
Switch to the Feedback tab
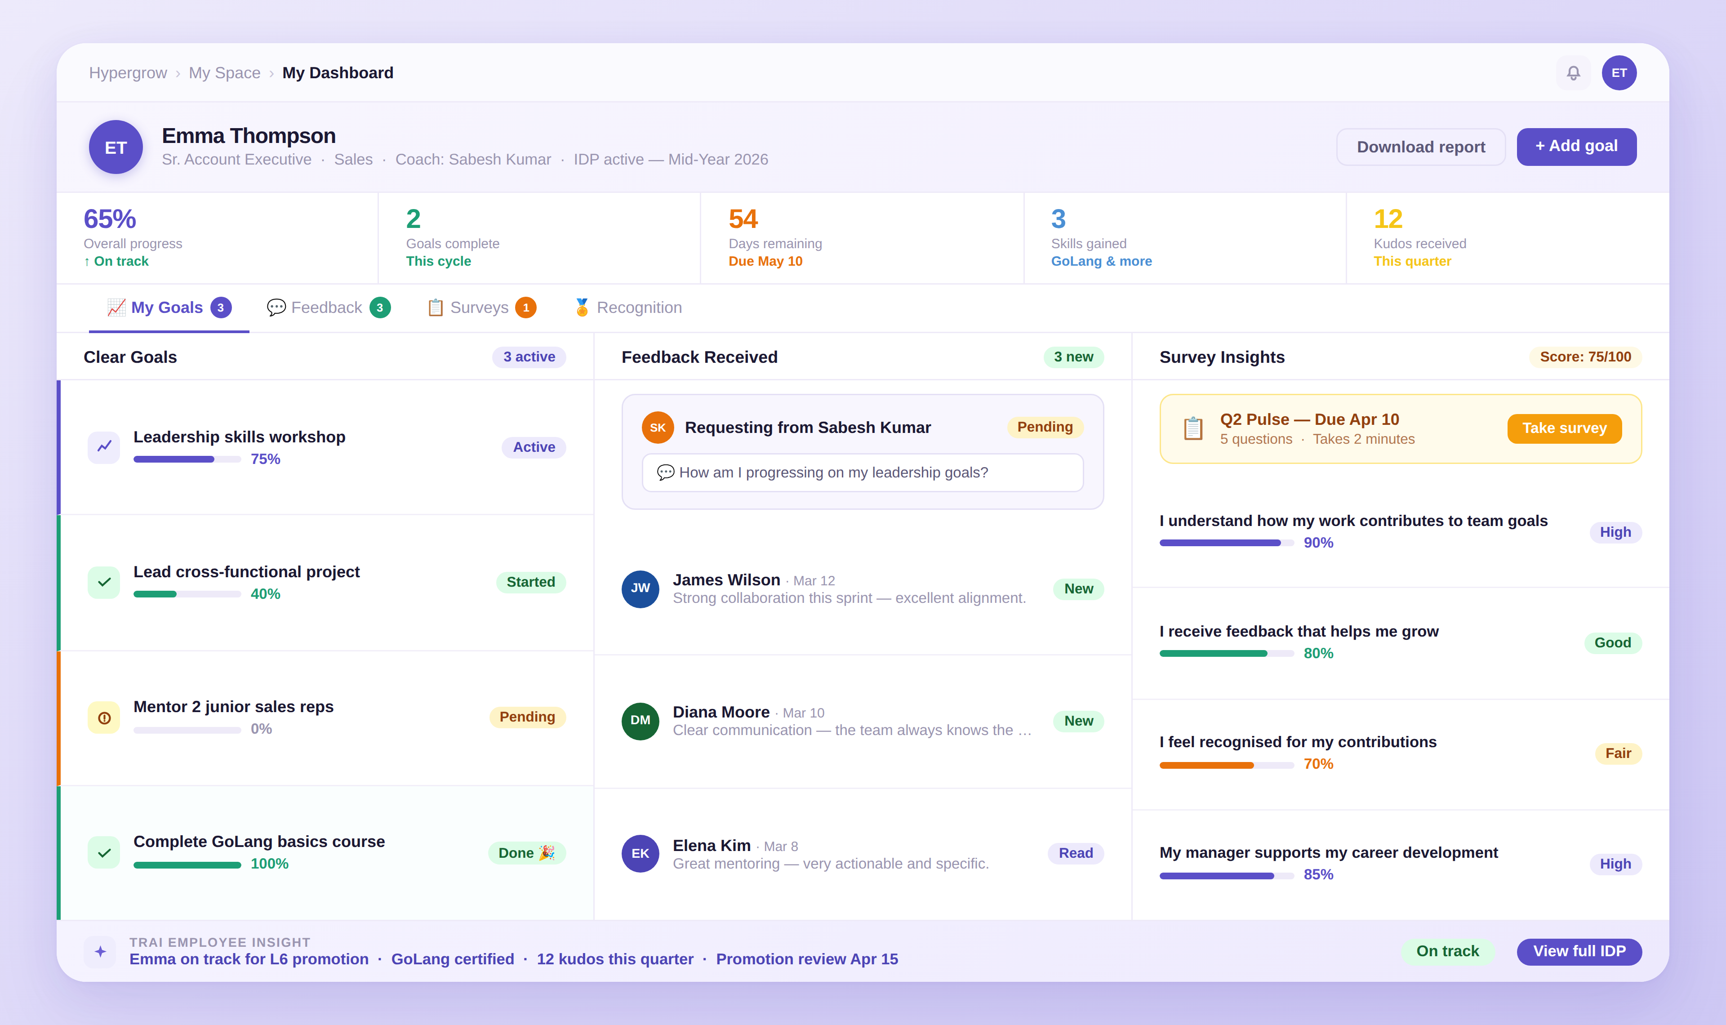pyautogui.click(x=327, y=307)
